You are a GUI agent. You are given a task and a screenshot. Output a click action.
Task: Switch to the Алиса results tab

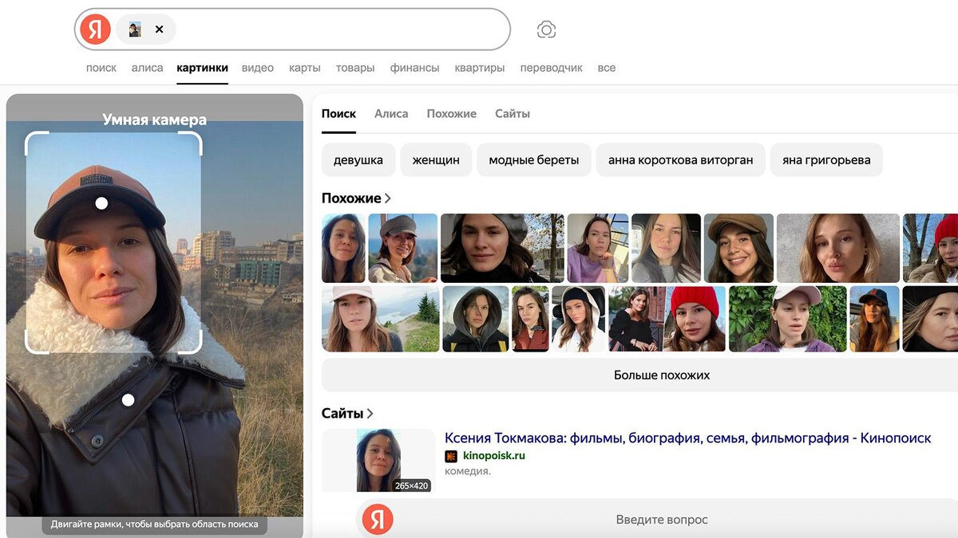[x=391, y=113]
